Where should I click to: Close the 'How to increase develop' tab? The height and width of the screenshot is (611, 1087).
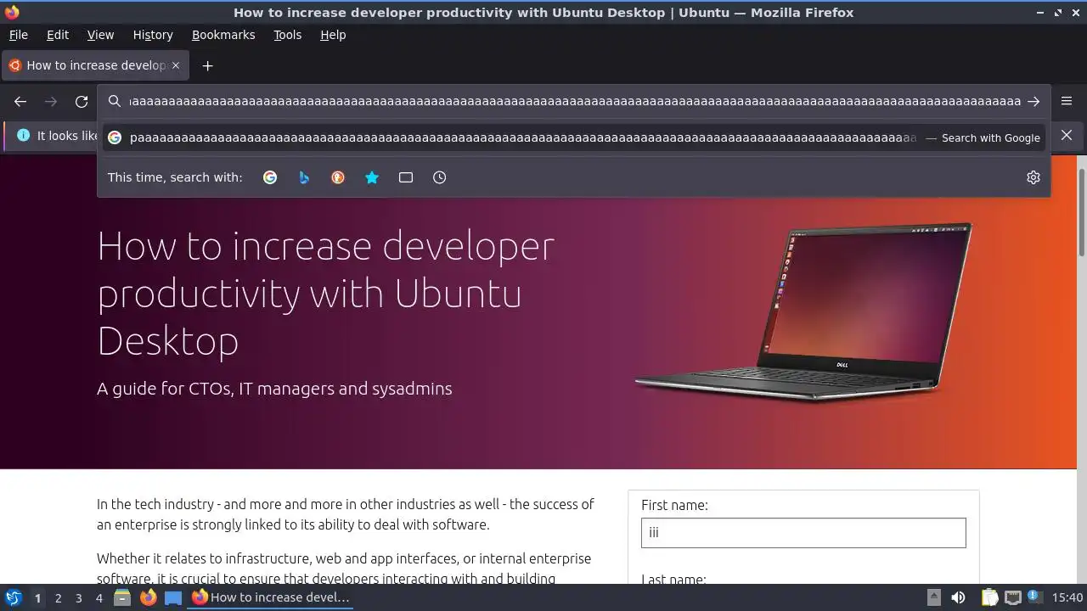tap(176, 65)
